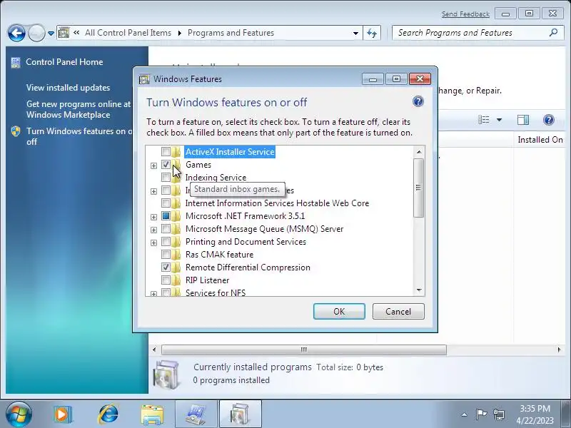The image size is (571, 428).
Task: Click the Send Feedback link
Action: click(465, 14)
